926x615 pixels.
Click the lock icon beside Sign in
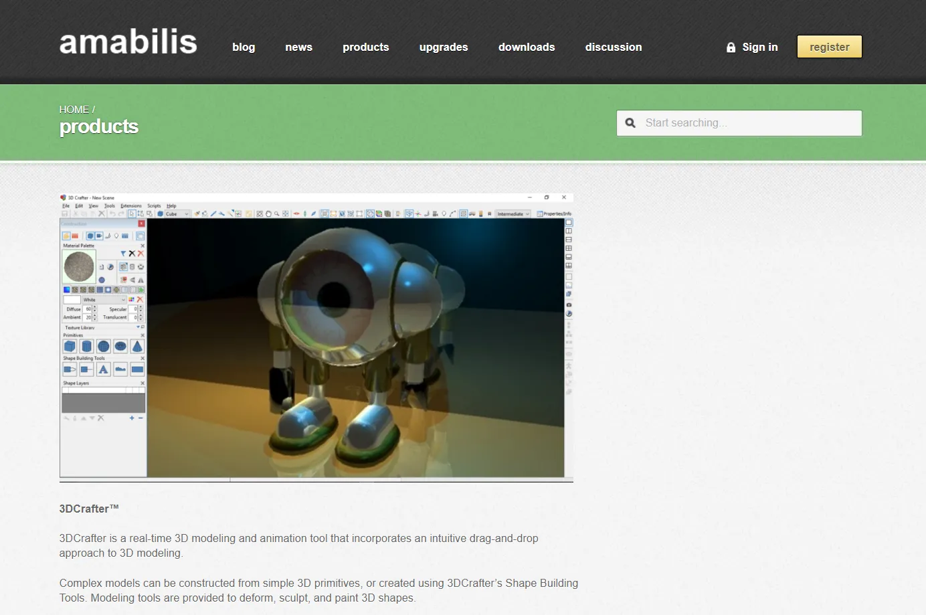tap(731, 48)
